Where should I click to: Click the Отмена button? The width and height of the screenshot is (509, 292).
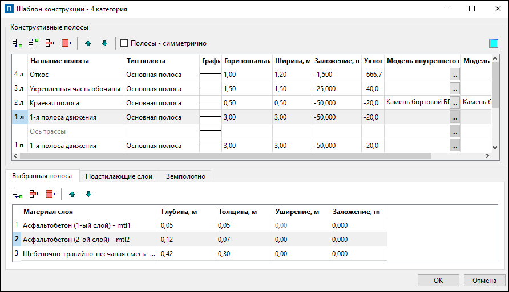click(x=484, y=281)
